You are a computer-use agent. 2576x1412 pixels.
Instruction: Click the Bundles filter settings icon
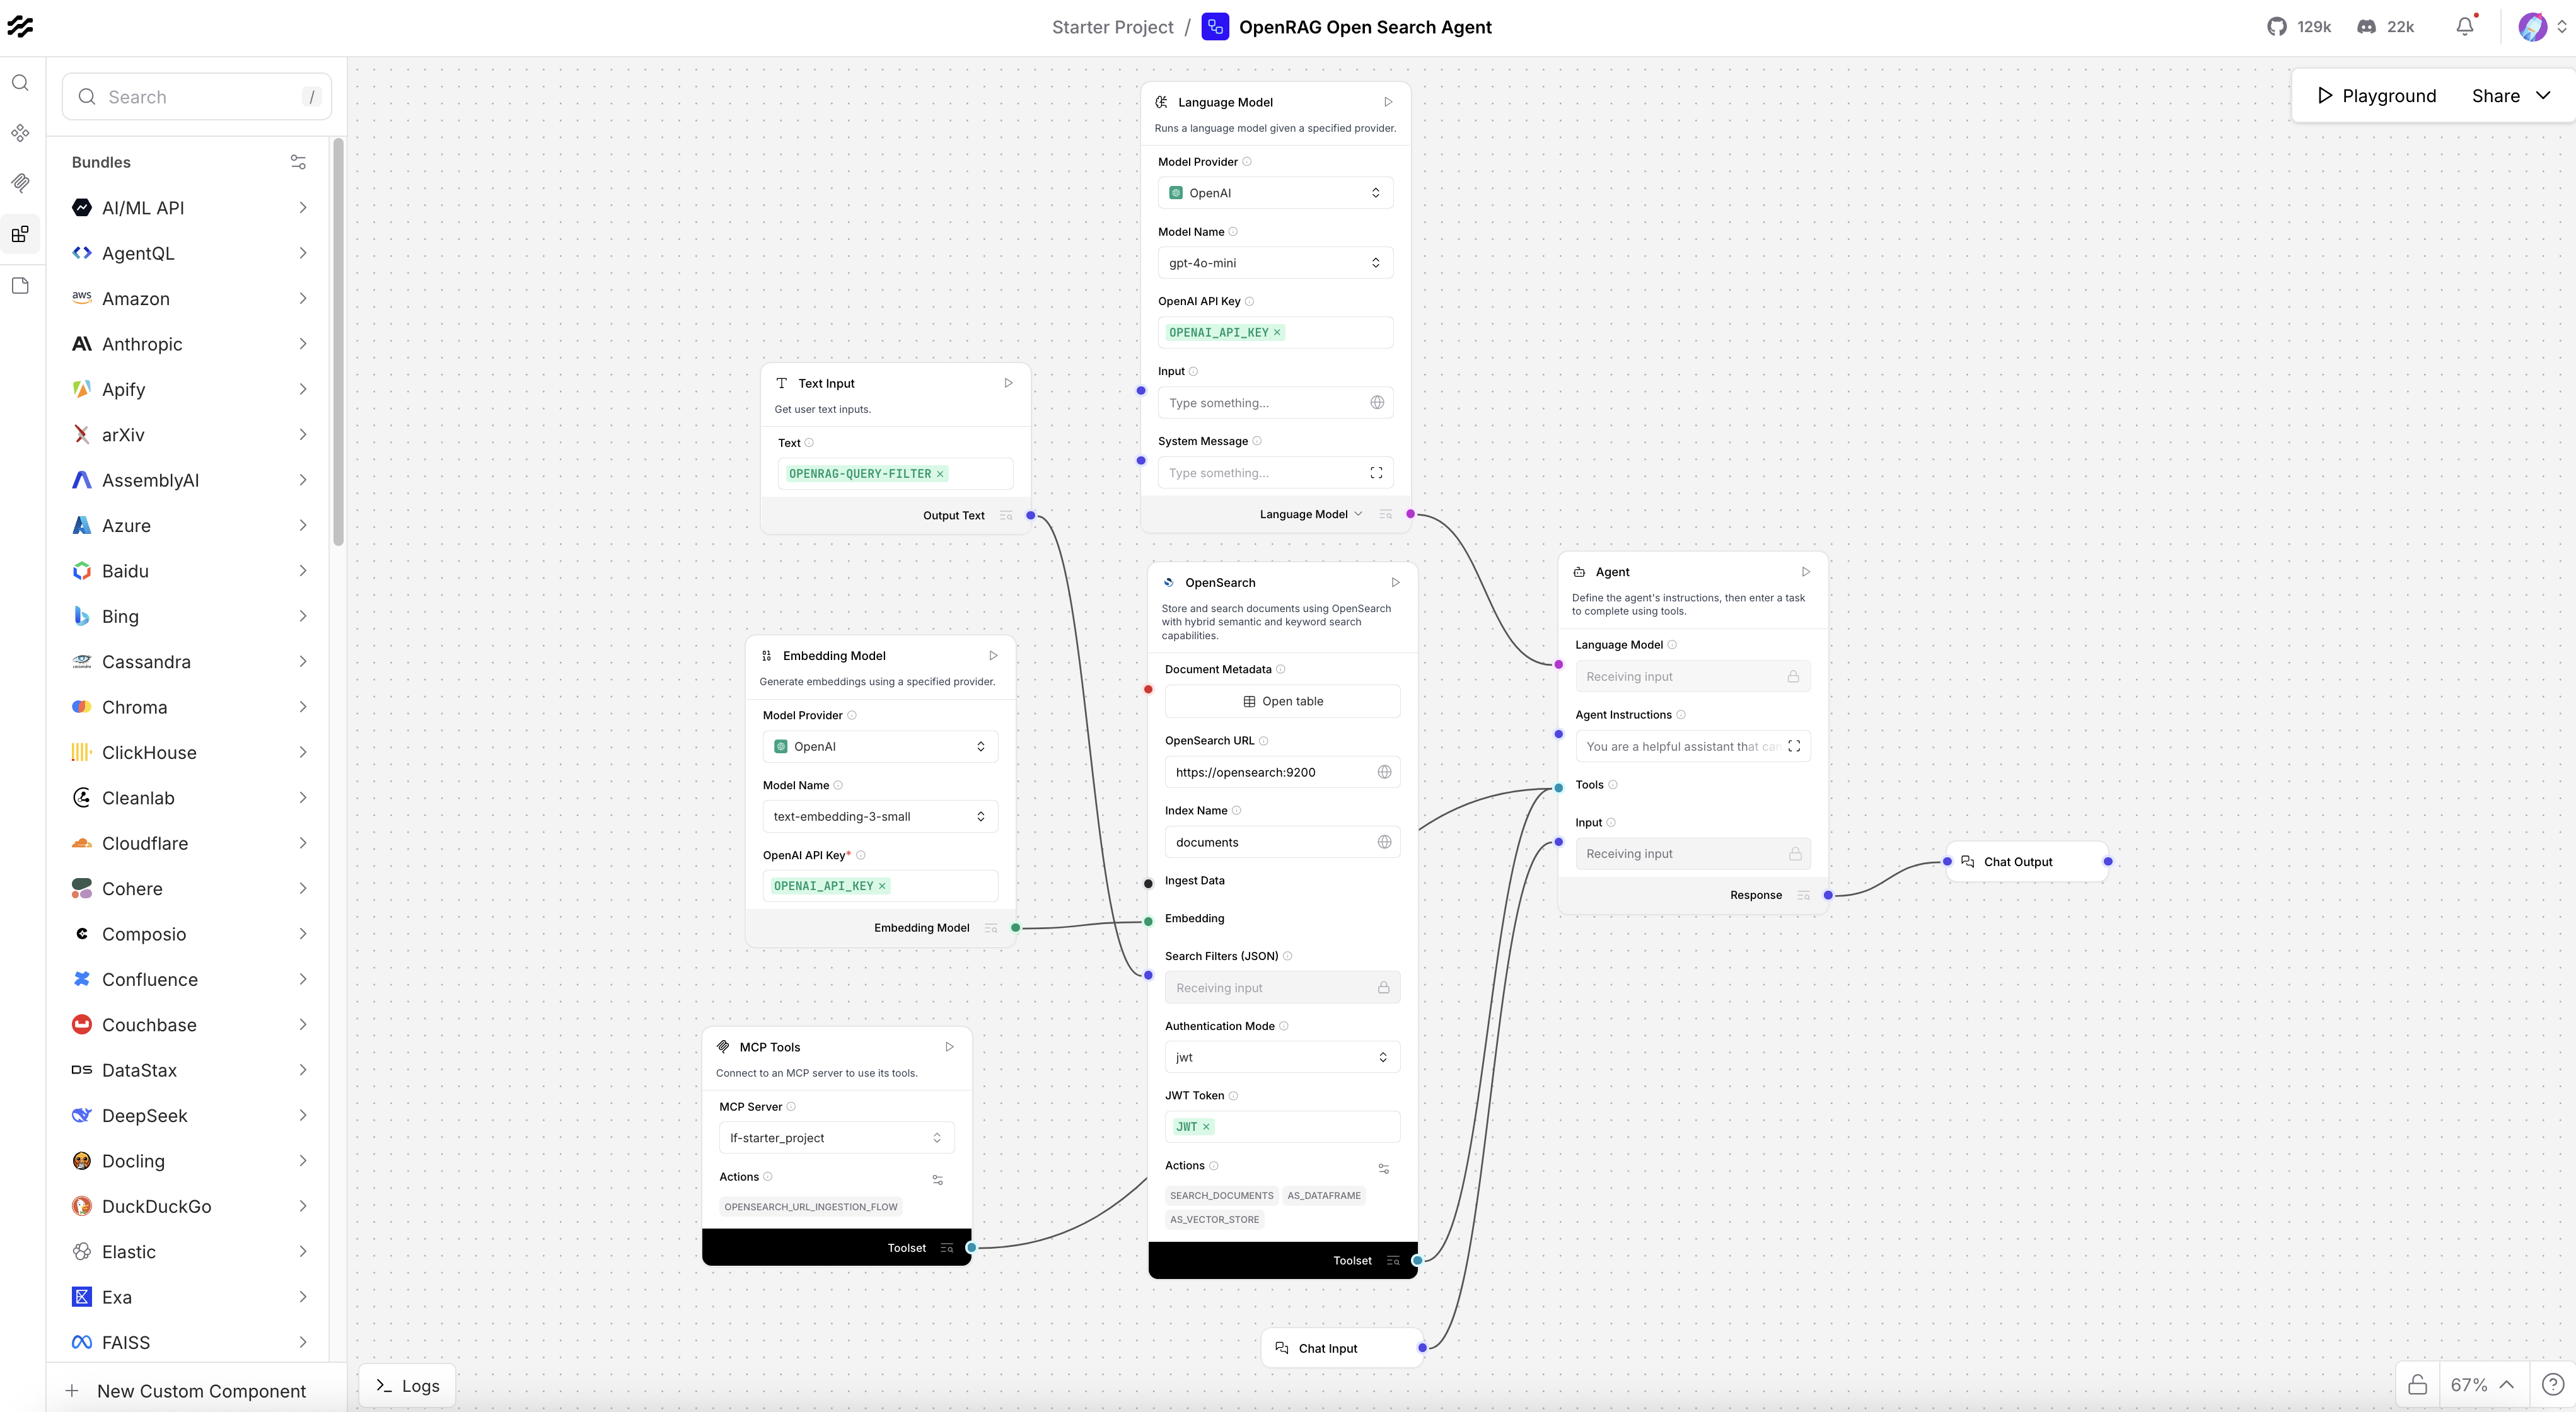pyautogui.click(x=298, y=162)
